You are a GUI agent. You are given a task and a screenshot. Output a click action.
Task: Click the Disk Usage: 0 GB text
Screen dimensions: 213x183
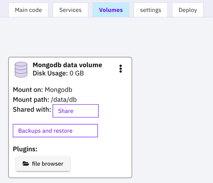click(58, 73)
